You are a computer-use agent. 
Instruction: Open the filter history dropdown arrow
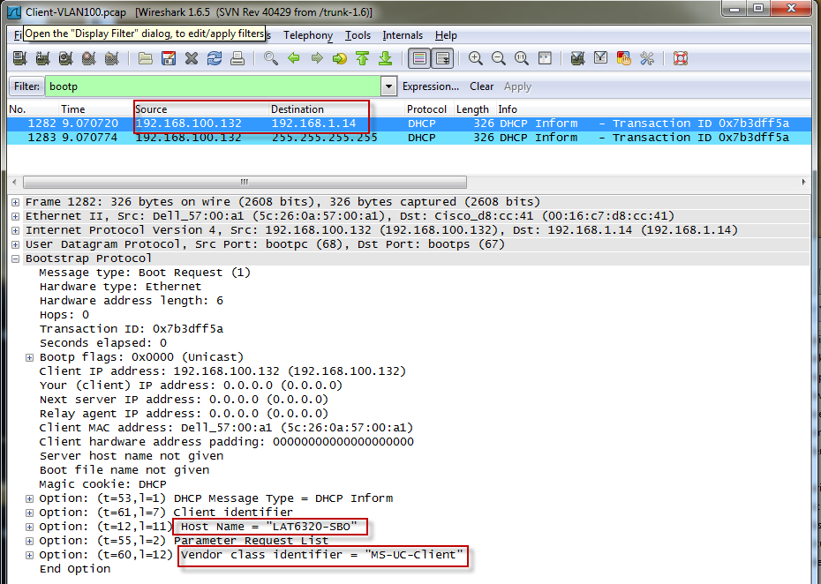(388, 86)
